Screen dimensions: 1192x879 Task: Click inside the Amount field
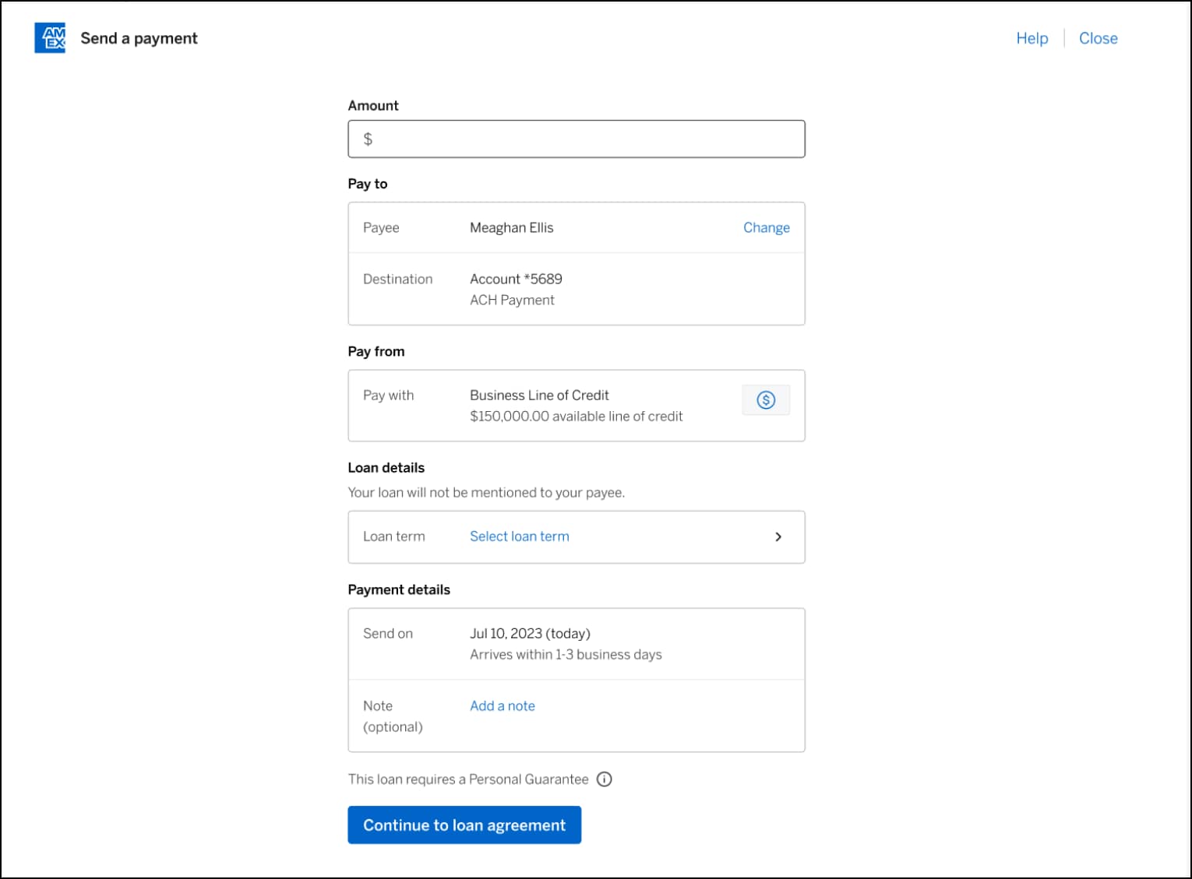point(577,139)
